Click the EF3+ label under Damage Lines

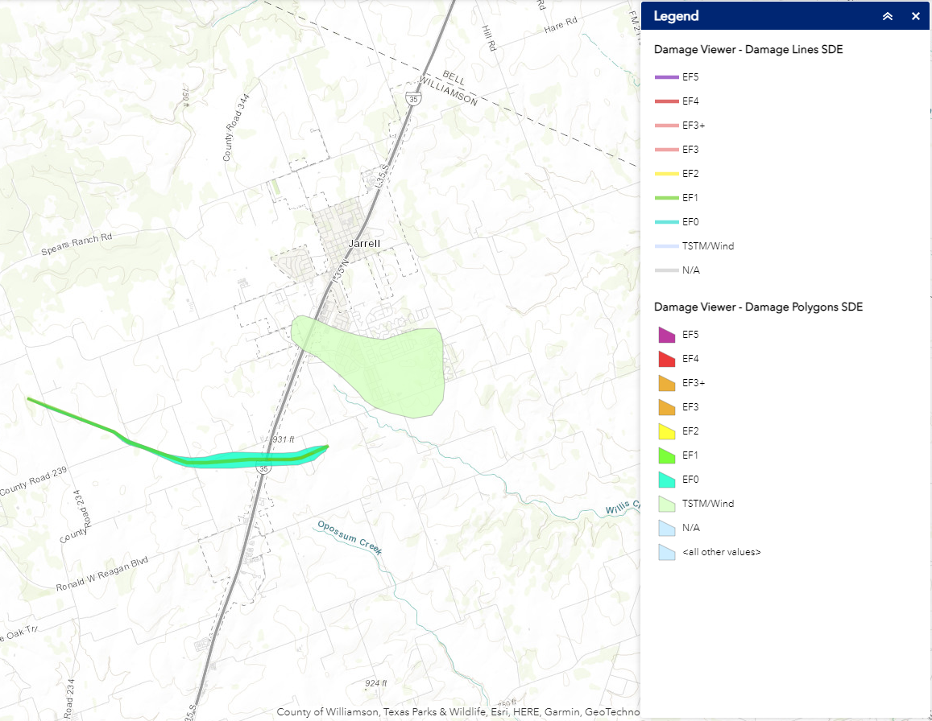click(693, 126)
